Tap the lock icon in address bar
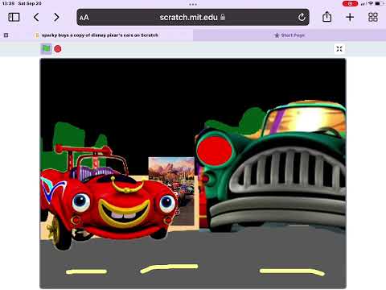This screenshot has width=386, height=290. click(223, 17)
